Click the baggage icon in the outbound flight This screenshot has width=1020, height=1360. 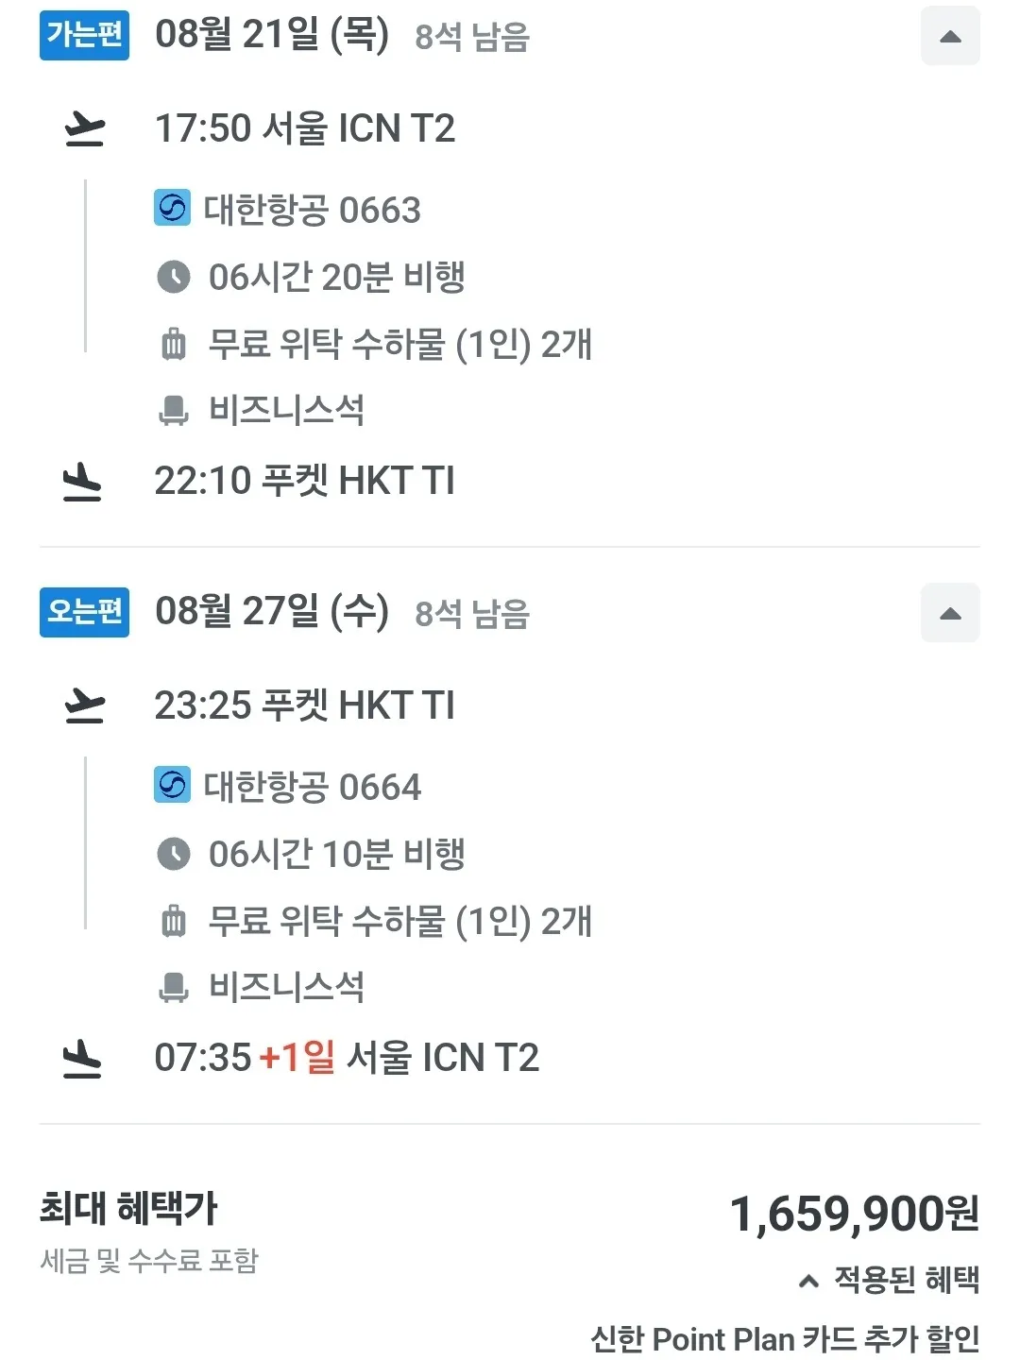174,345
